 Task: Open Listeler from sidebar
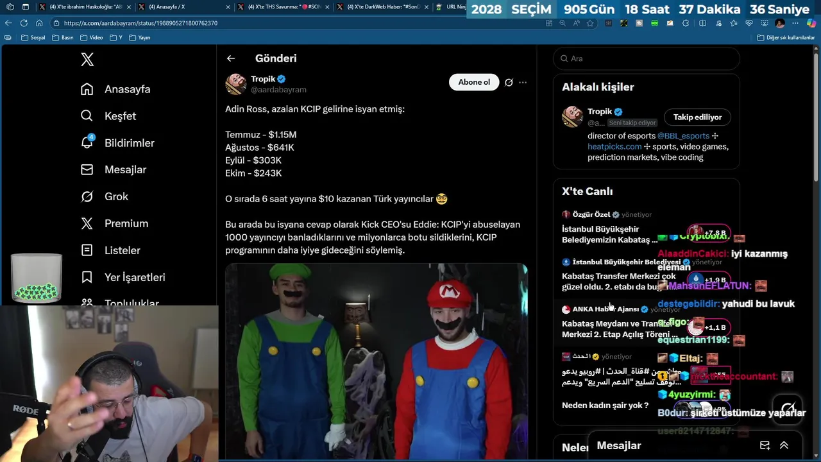tap(110, 250)
